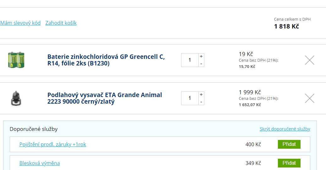The width and height of the screenshot is (326, 170).
Task: Hide recommended services via 'Skrýt doporučené služby'
Action: pyautogui.click(x=285, y=129)
